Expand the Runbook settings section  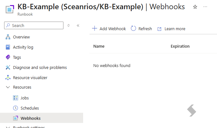coord(8,127)
